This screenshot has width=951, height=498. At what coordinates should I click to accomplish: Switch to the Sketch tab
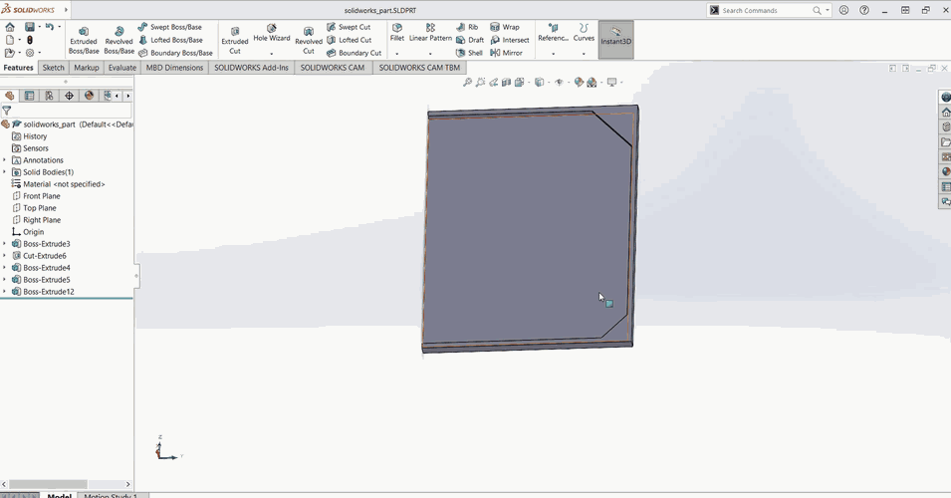click(54, 68)
